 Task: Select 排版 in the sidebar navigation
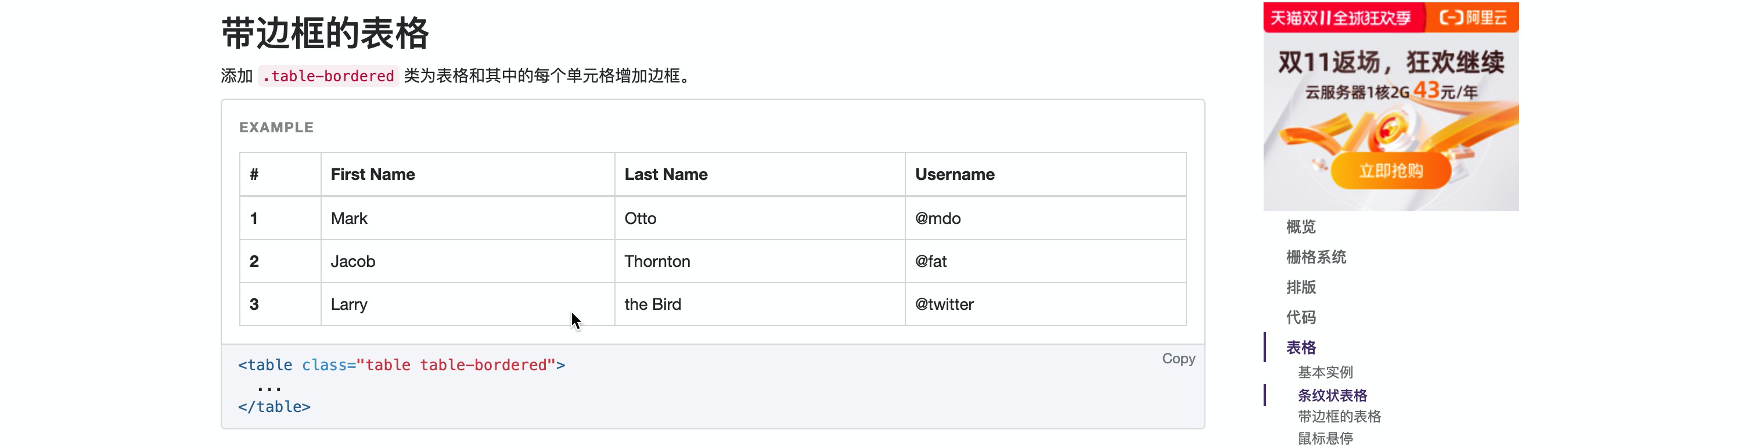1300,287
